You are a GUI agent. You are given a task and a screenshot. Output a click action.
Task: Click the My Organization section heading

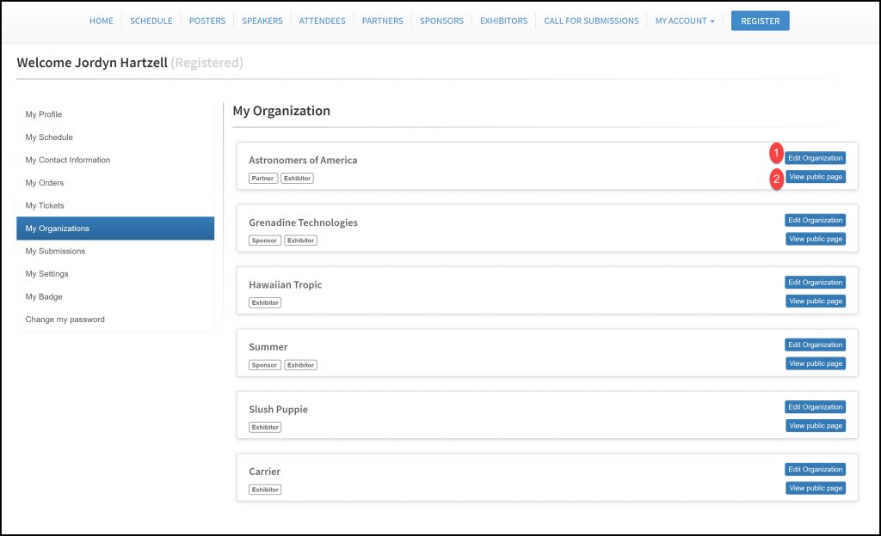281,111
